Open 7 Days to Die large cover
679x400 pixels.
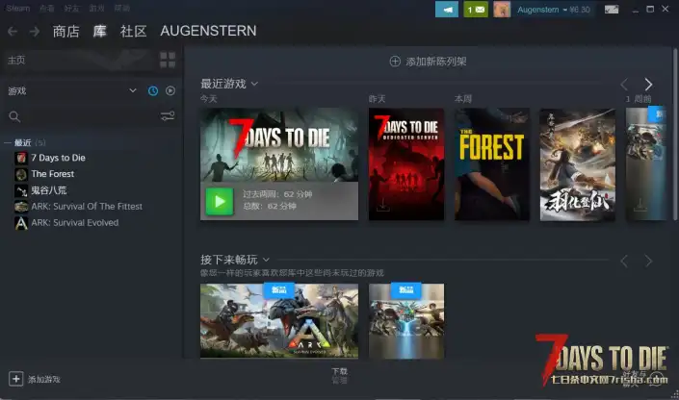279,145
